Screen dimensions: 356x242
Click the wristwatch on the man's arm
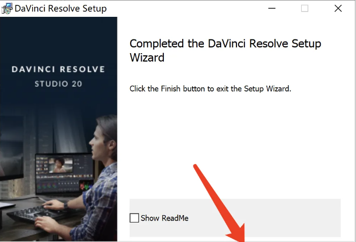tap(66, 205)
